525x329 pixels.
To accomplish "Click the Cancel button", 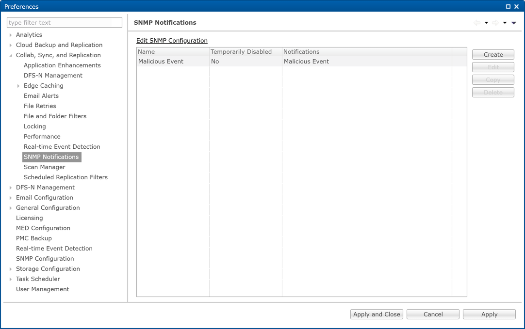I will pyautogui.click(x=433, y=314).
